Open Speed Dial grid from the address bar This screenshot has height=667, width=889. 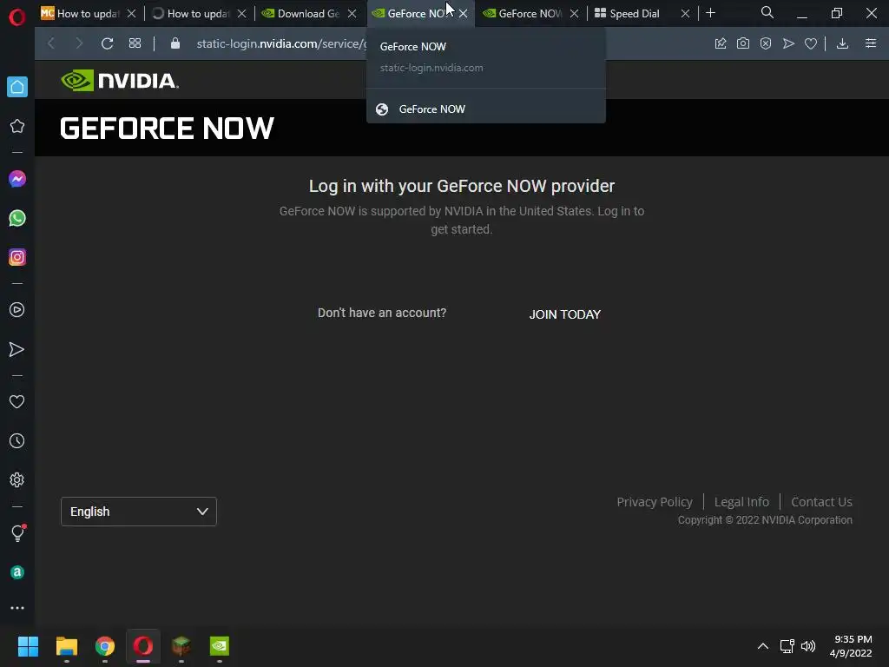pyautogui.click(x=135, y=43)
